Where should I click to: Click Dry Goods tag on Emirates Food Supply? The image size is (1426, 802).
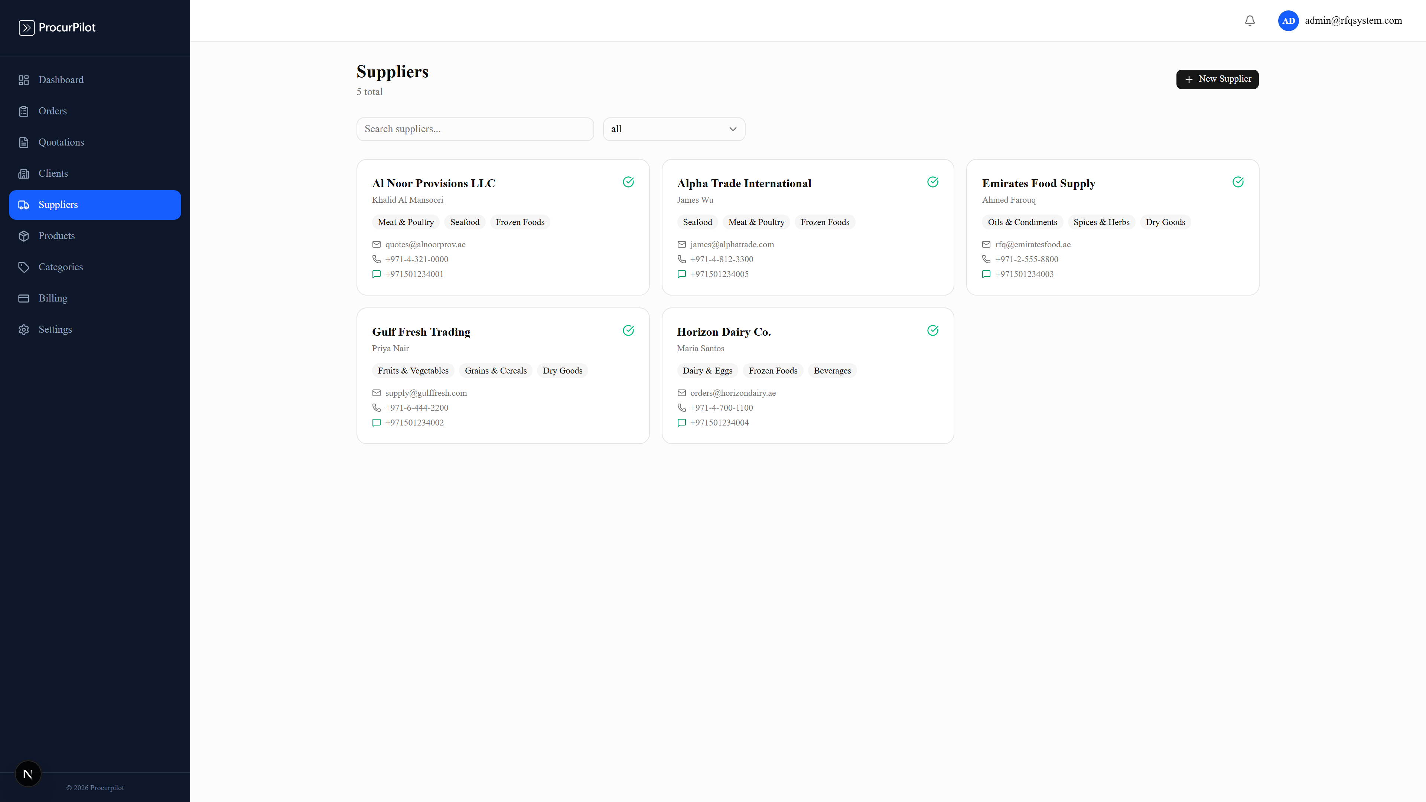(x=1165, y=222)
